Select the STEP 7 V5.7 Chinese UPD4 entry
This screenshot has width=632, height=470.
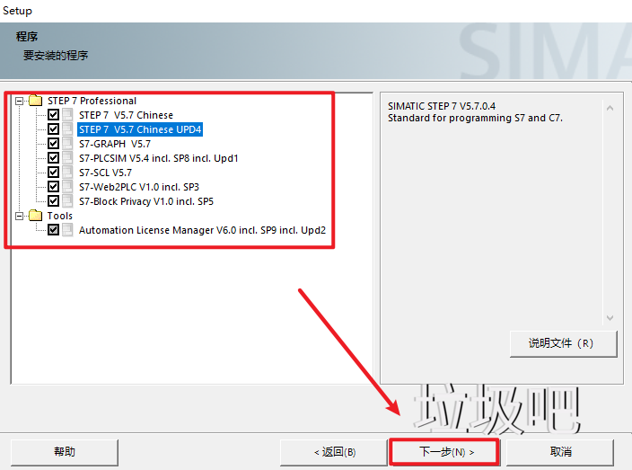[x=140, y=129]
